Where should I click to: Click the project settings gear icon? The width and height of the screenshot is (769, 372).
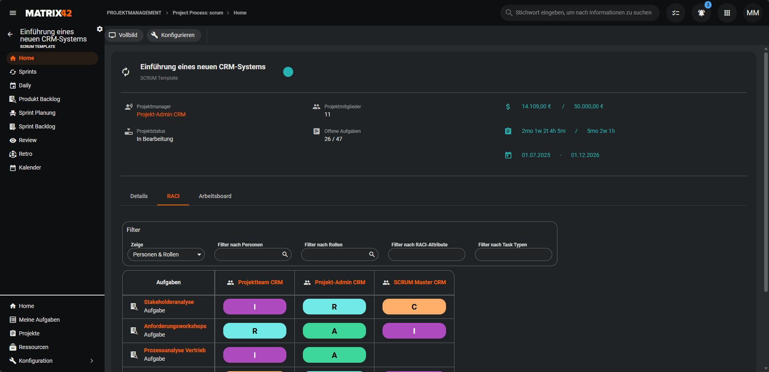100,29
